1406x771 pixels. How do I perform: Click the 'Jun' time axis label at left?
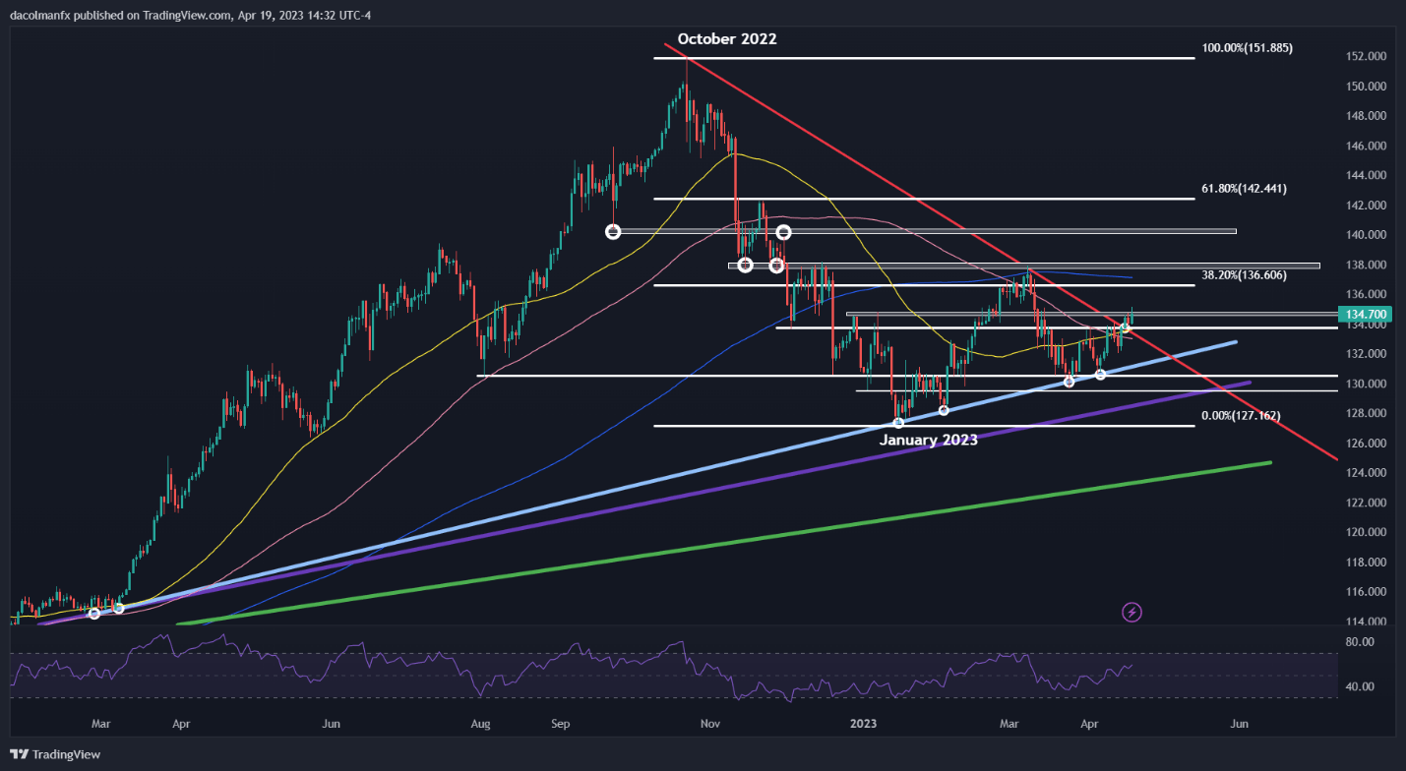[x=332, y=724]
